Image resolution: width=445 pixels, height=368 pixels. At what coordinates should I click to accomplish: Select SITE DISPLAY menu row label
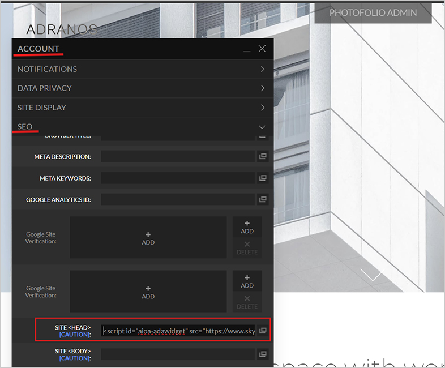(x=42, y=108)
